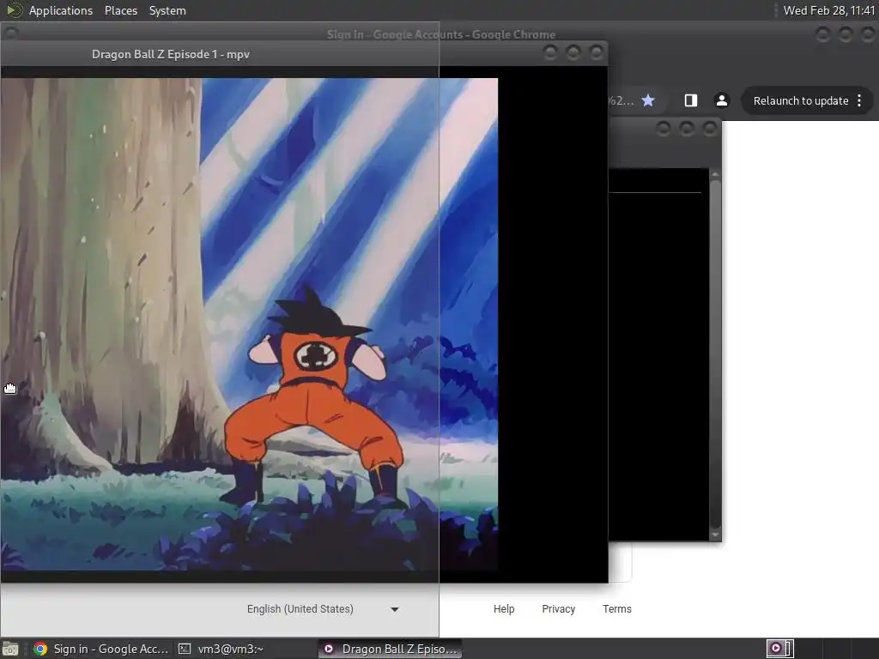Close the mpv window
The height and width of the screenshot is (659, 879).
pyautogui.click(x=597, y=52)
